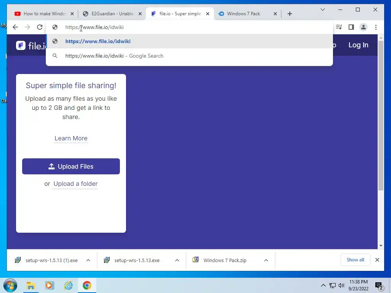Viewport: 391px width, 293px height.
Task: Open Chrome three-dot menu
Action: click(x=376, y=27)
